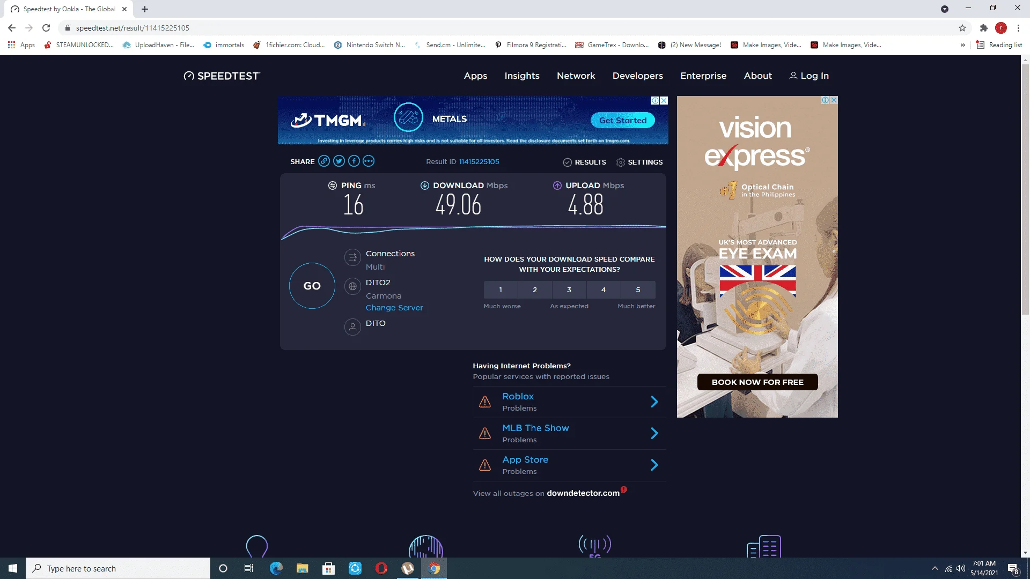1030x579 pixels.
Task: Reload the page
Action: 46,28
